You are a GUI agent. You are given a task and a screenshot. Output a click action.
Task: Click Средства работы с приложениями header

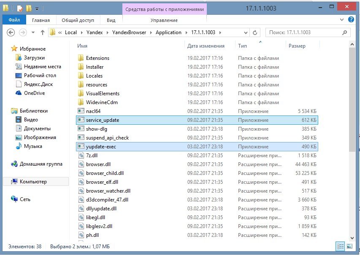coord(165,9)
